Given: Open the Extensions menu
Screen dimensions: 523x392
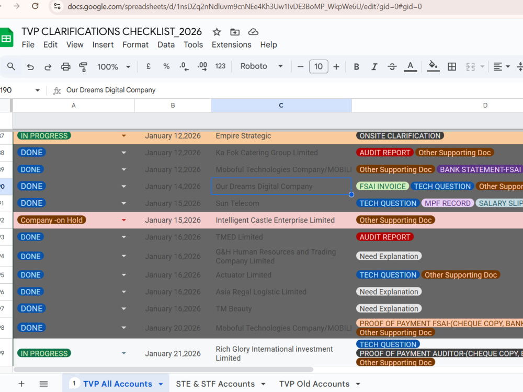Looking at the screenshot, I should (x=232, y=44).
